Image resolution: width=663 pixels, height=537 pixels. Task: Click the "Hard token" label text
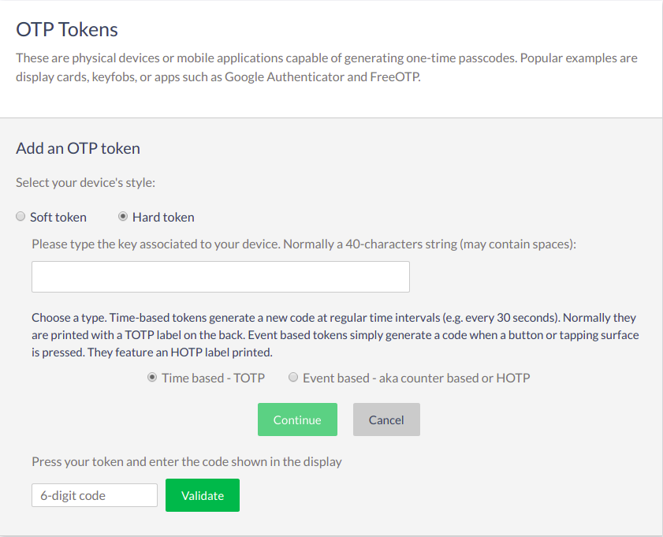point(163,217)
